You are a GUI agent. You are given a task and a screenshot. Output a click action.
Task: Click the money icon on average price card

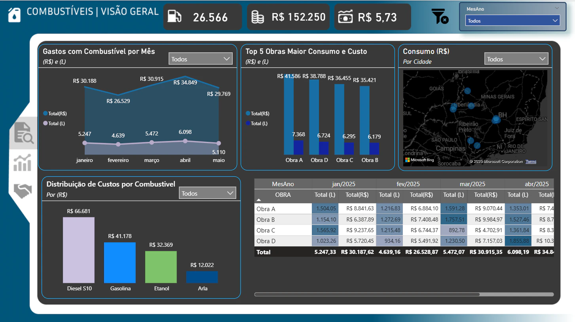pyautogui.click(x=345, y=17)
